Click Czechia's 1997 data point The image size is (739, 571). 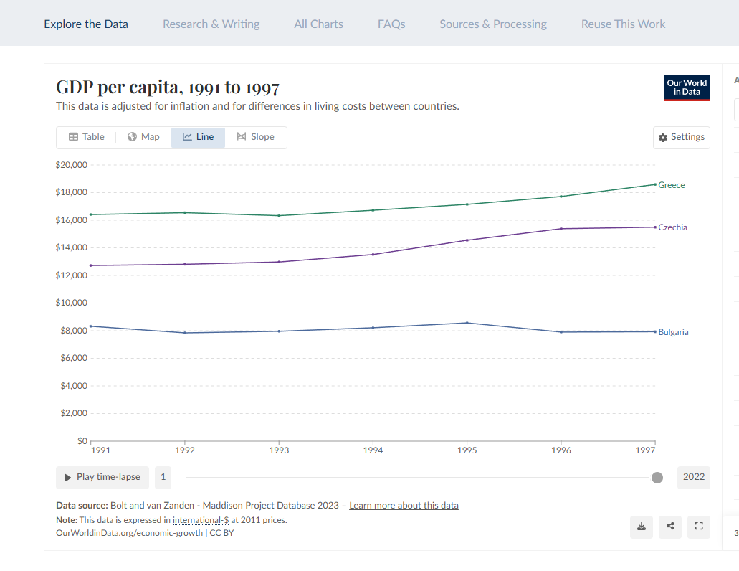click(655, 227)
